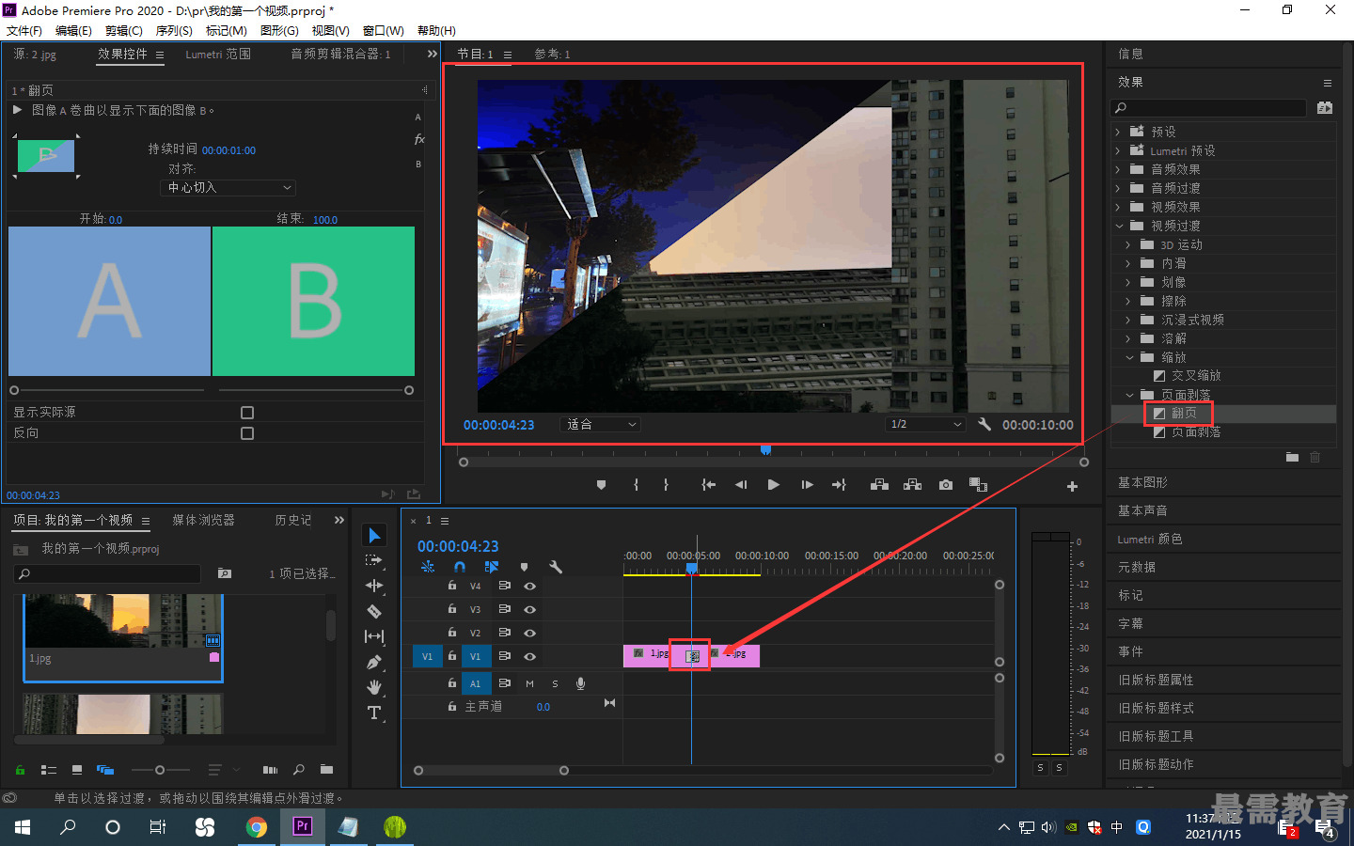The width and height of the screenshot is (1354, 846).
Task: Toggle V1 track lock
Action: coord(452,656)
